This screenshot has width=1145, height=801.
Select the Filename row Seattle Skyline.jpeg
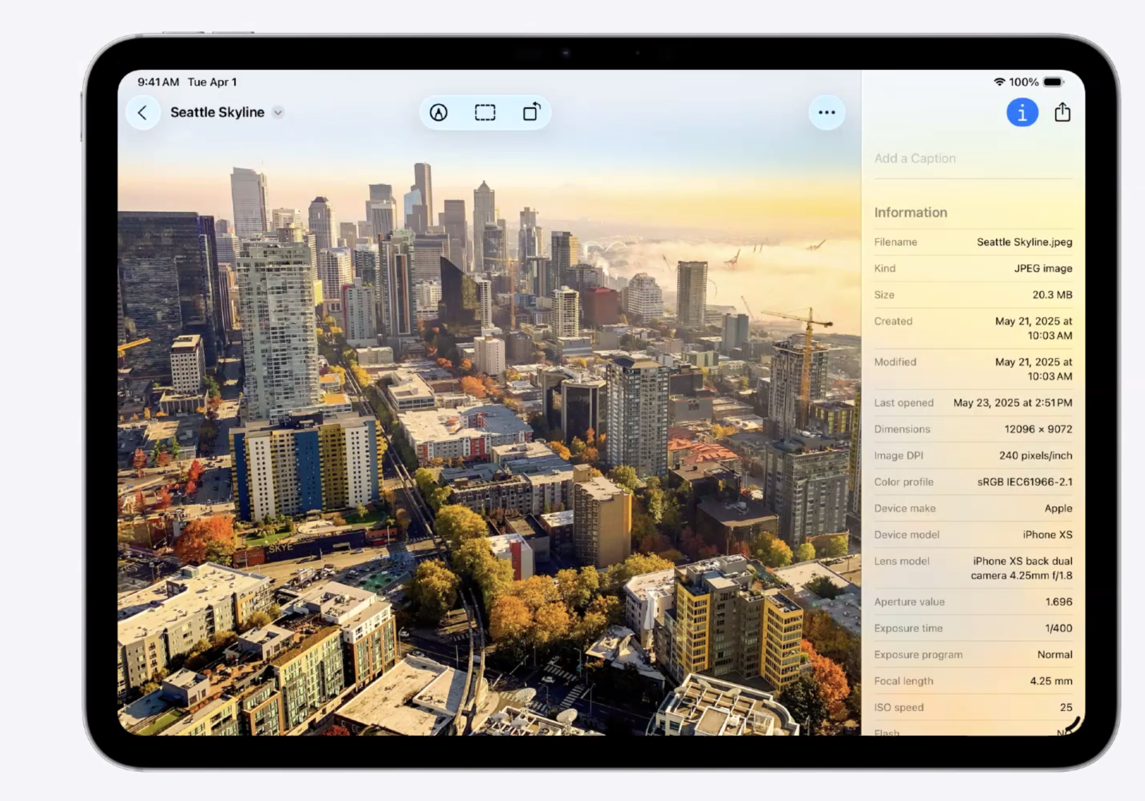click(x=973, y=242)
